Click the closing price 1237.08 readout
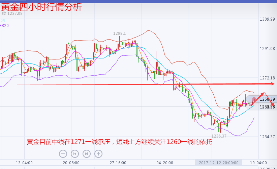Viewport: 277px width, 169px height. pos(12,14)
